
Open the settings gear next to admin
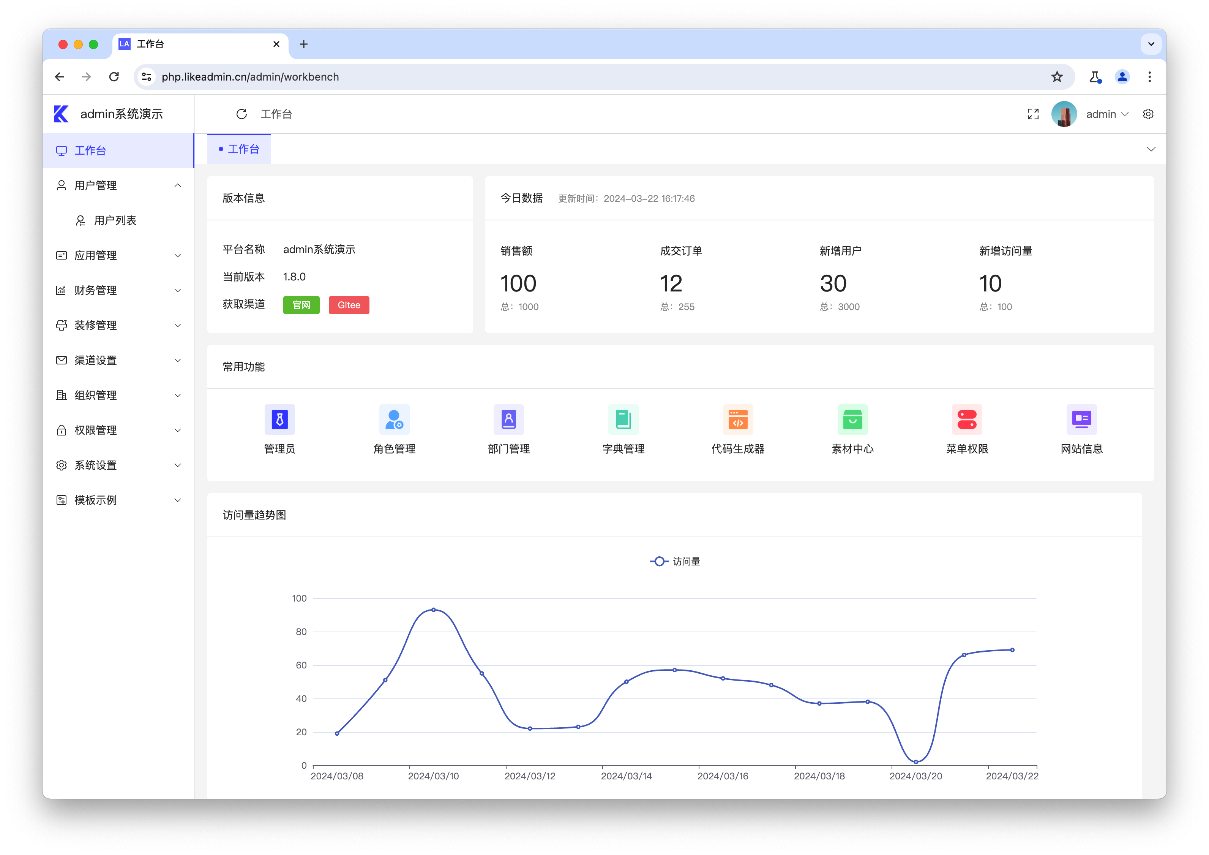1148,114
